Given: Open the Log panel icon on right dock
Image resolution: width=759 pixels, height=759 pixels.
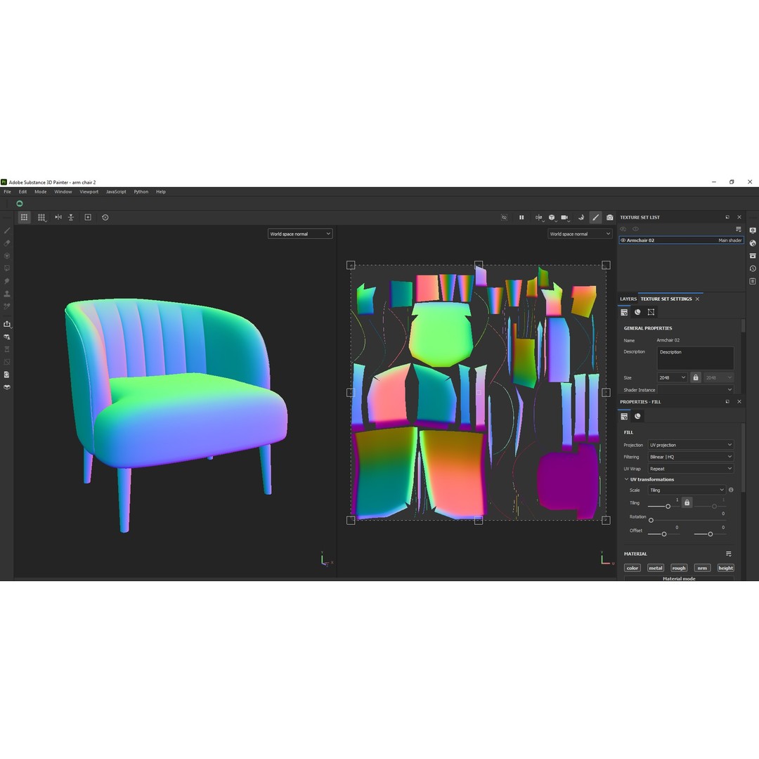Looking at the screenshot, I should point(753,280).
